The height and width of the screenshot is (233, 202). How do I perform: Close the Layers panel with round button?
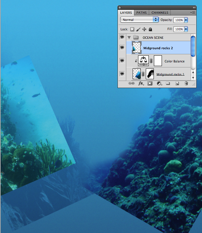120,7
